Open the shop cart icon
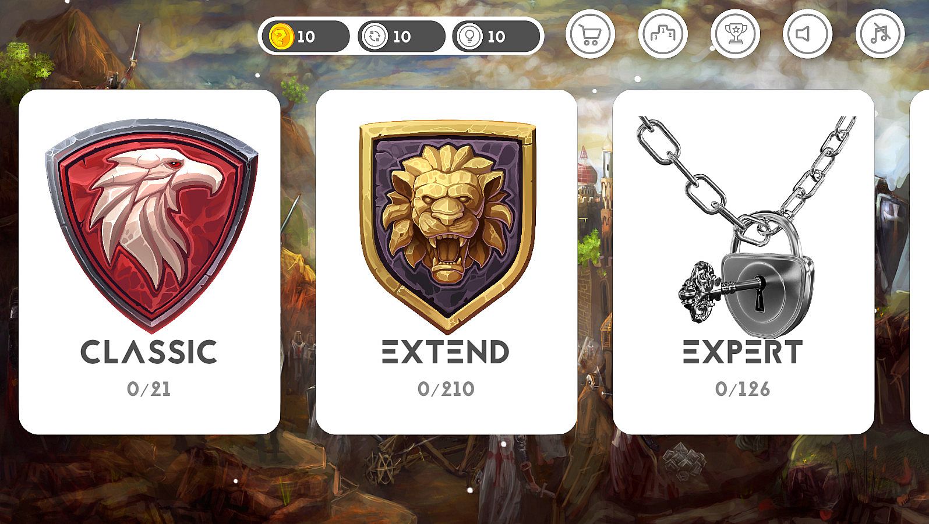 click(x=590, y=34)
